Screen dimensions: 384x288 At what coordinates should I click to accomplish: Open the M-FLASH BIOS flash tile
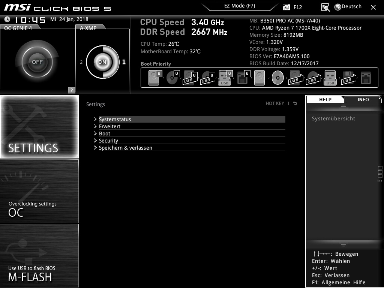(x=39, y=256)
